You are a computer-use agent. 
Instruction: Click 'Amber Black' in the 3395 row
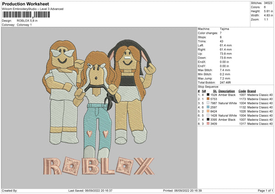tap(227, 119)
